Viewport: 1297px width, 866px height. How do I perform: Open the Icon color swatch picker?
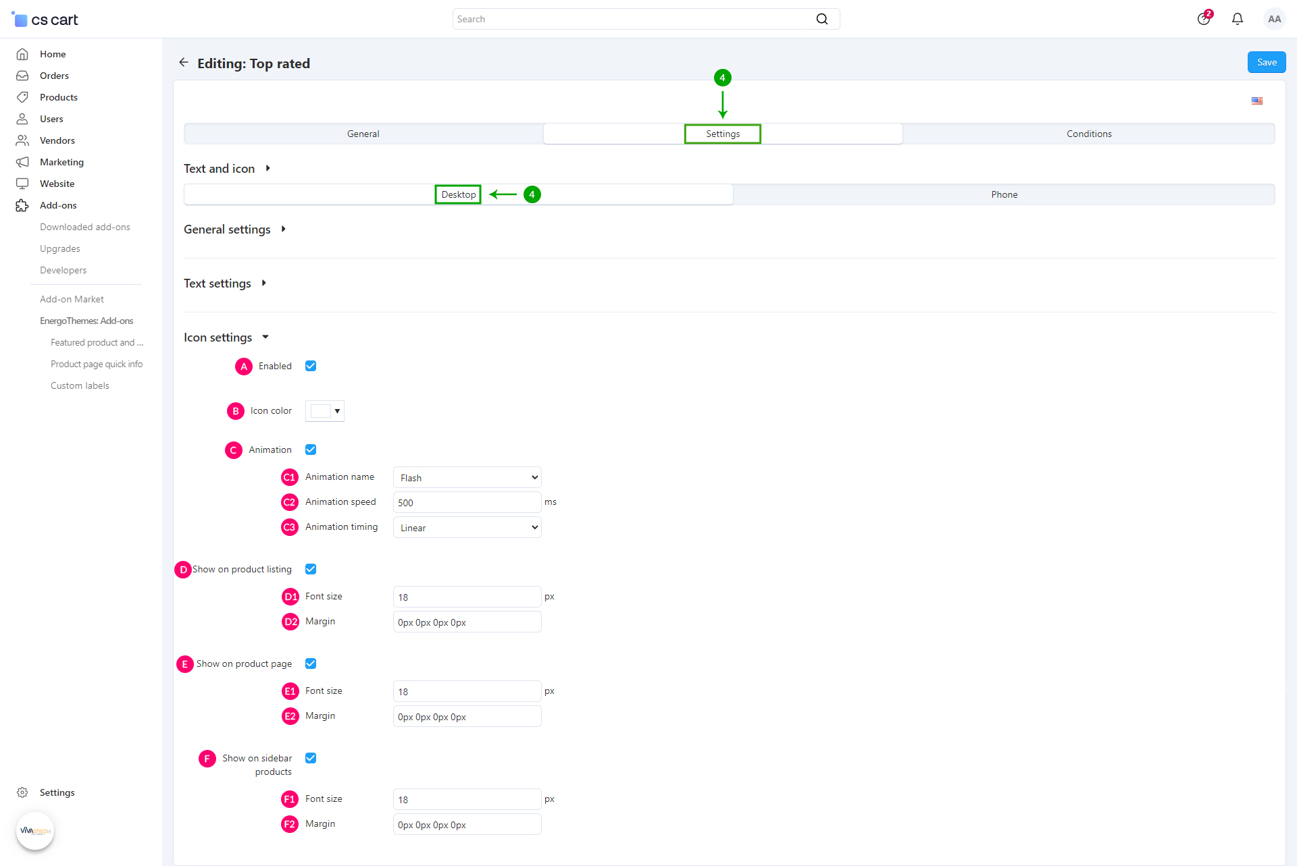tap(325, 411)
